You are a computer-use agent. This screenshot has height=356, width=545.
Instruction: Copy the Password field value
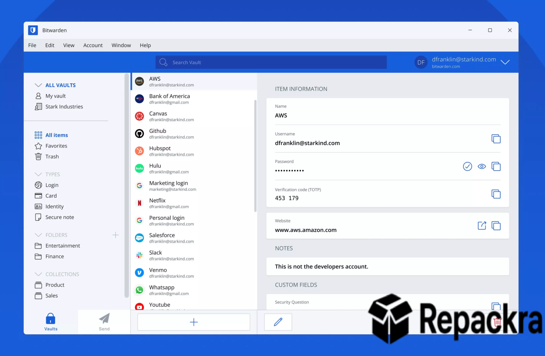496,166
